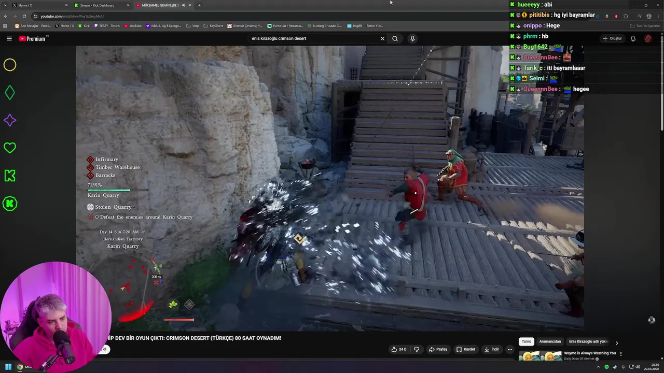Select the Tümü filter chip
The height and width of the screenshot is (373, 664).
coord(527,341)
